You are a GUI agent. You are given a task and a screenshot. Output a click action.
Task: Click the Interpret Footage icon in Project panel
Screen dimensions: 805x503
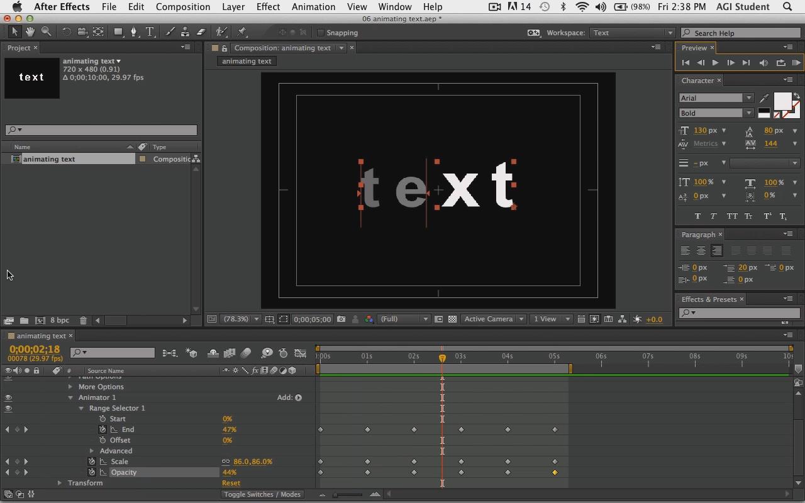pyautogui.click(x=9, y=321)
